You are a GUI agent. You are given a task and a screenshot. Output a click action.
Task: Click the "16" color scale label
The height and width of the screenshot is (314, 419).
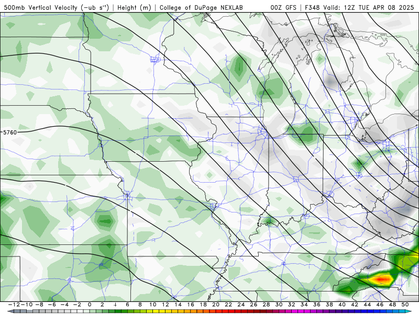(x=191, y=305)
